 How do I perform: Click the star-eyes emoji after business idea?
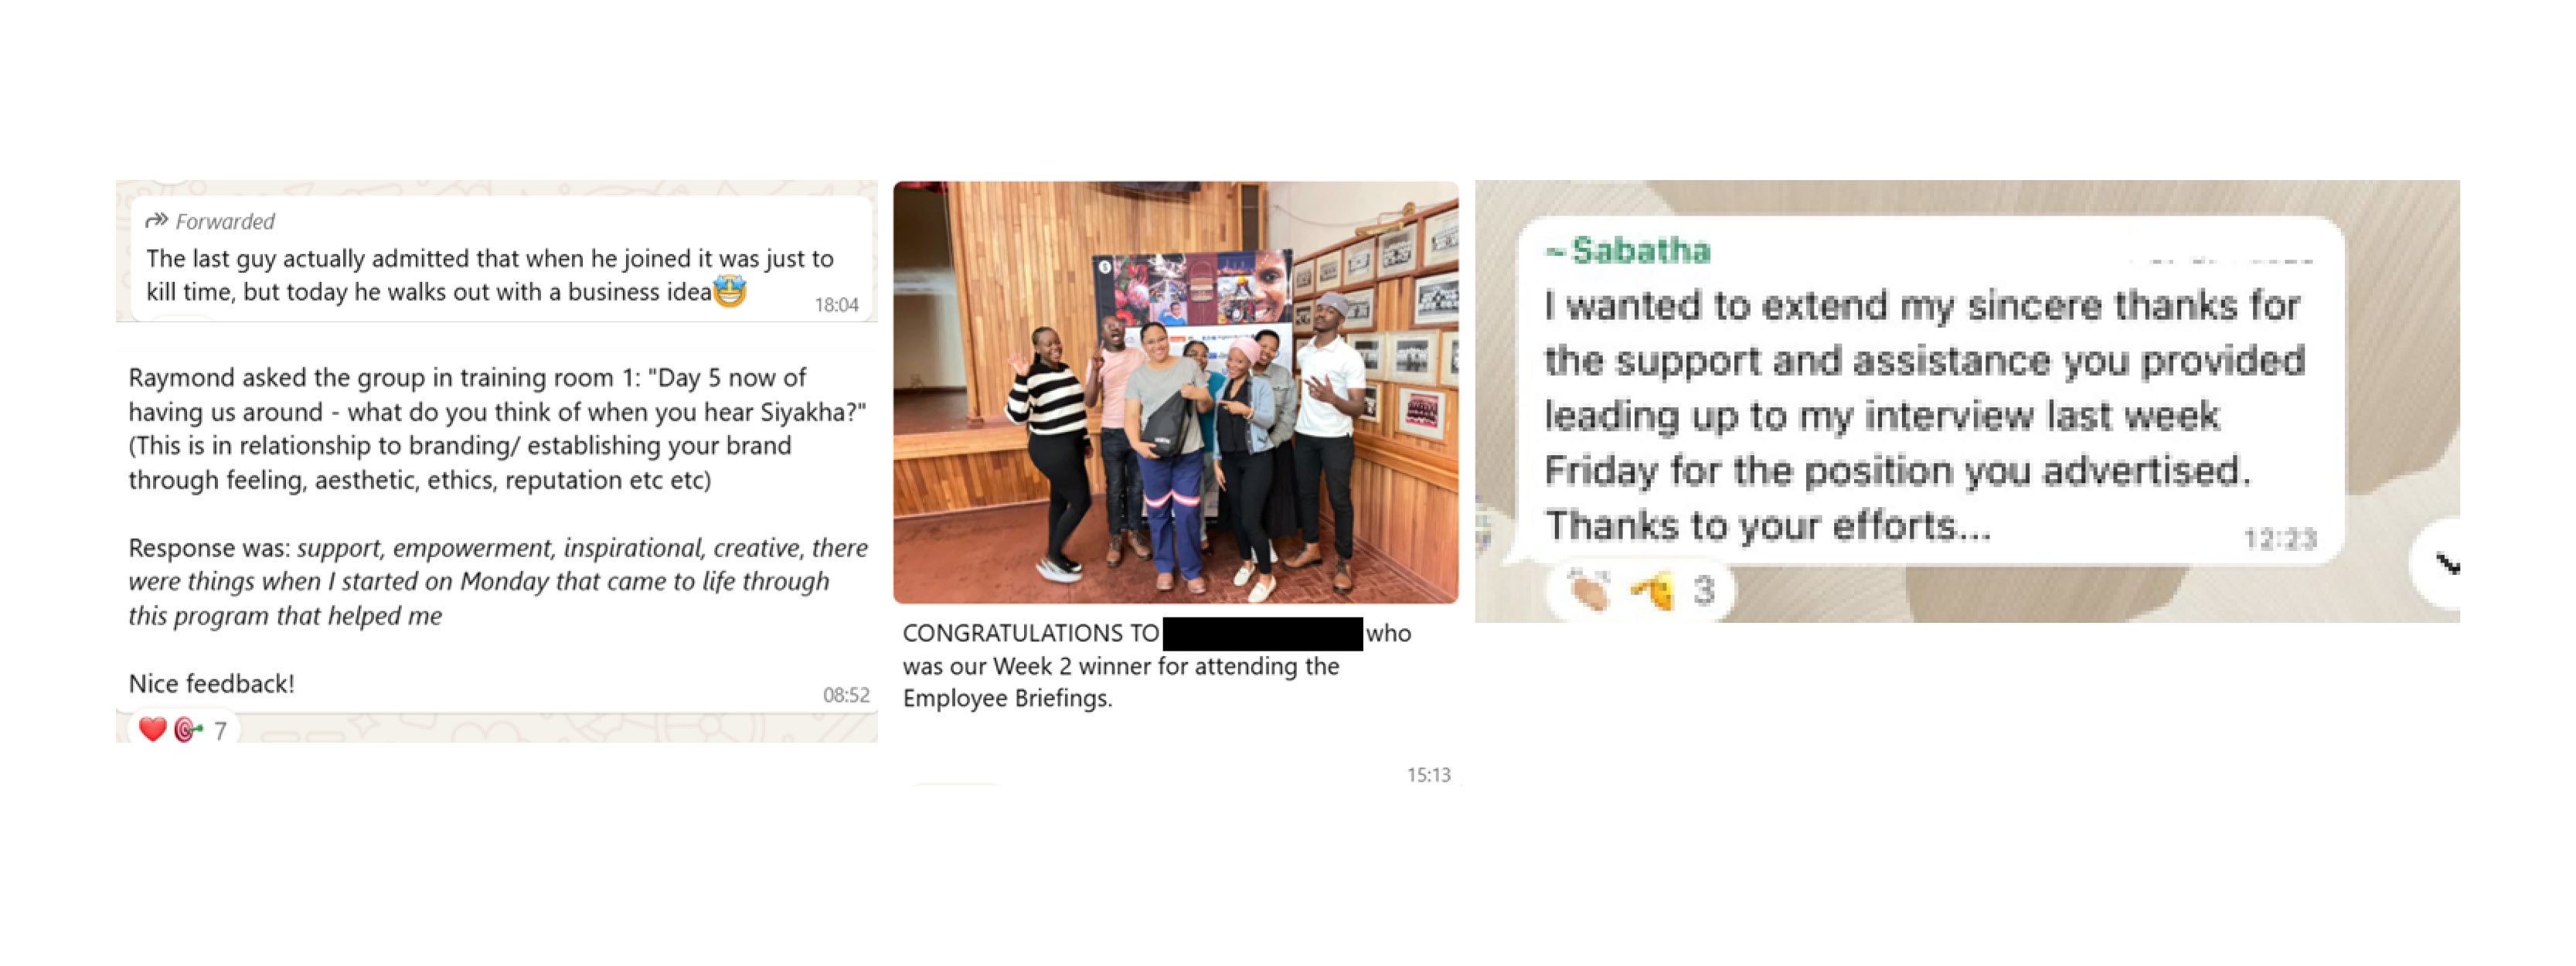[x=730, y=291]
